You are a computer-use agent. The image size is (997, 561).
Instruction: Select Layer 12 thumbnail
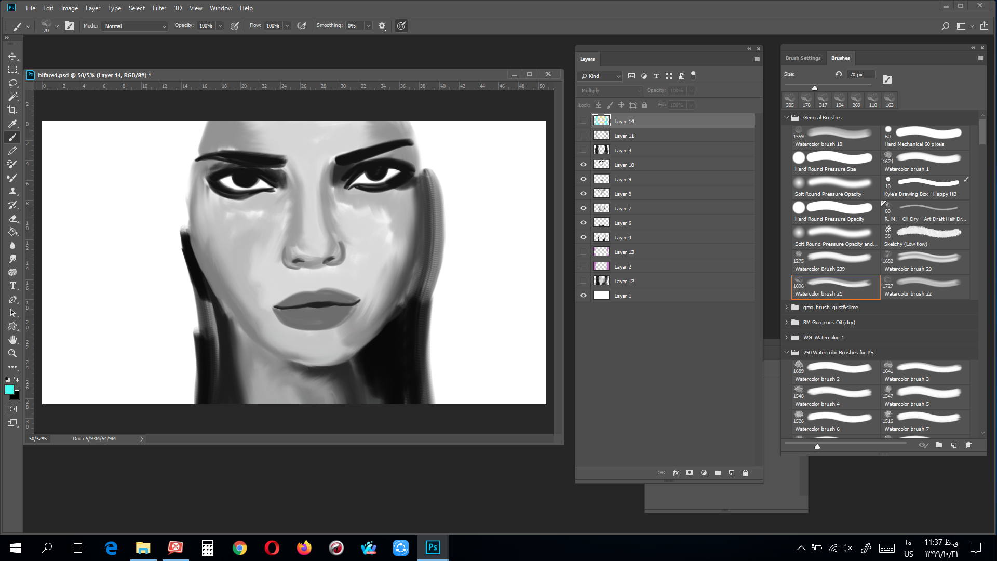[x=601, y=280]
